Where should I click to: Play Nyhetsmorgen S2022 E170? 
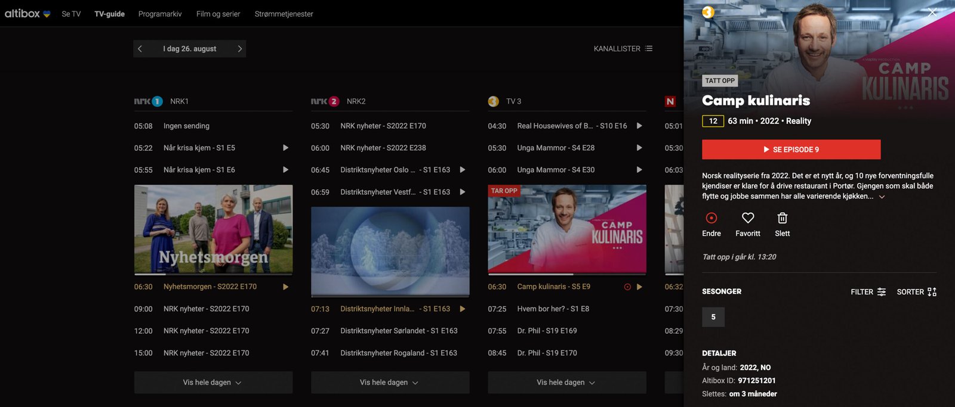285,287
